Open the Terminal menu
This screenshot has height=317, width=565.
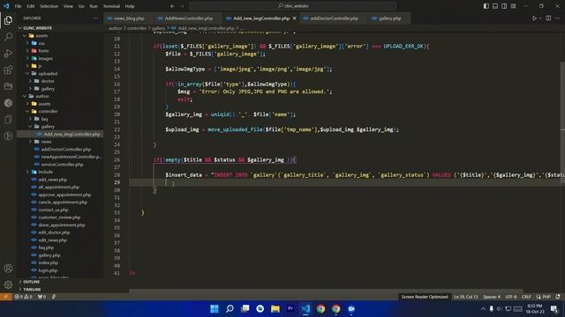pyautogui.click(x=111, y=6)
